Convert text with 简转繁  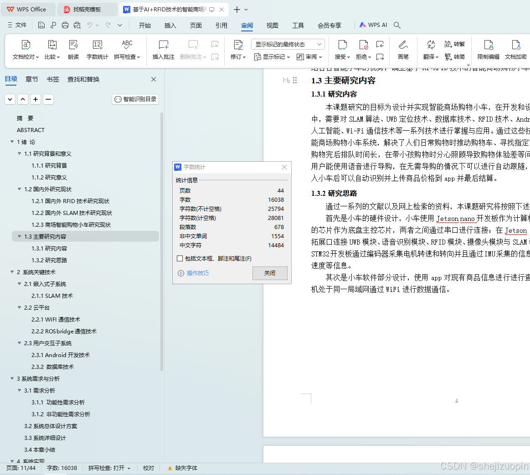(455, 44)
